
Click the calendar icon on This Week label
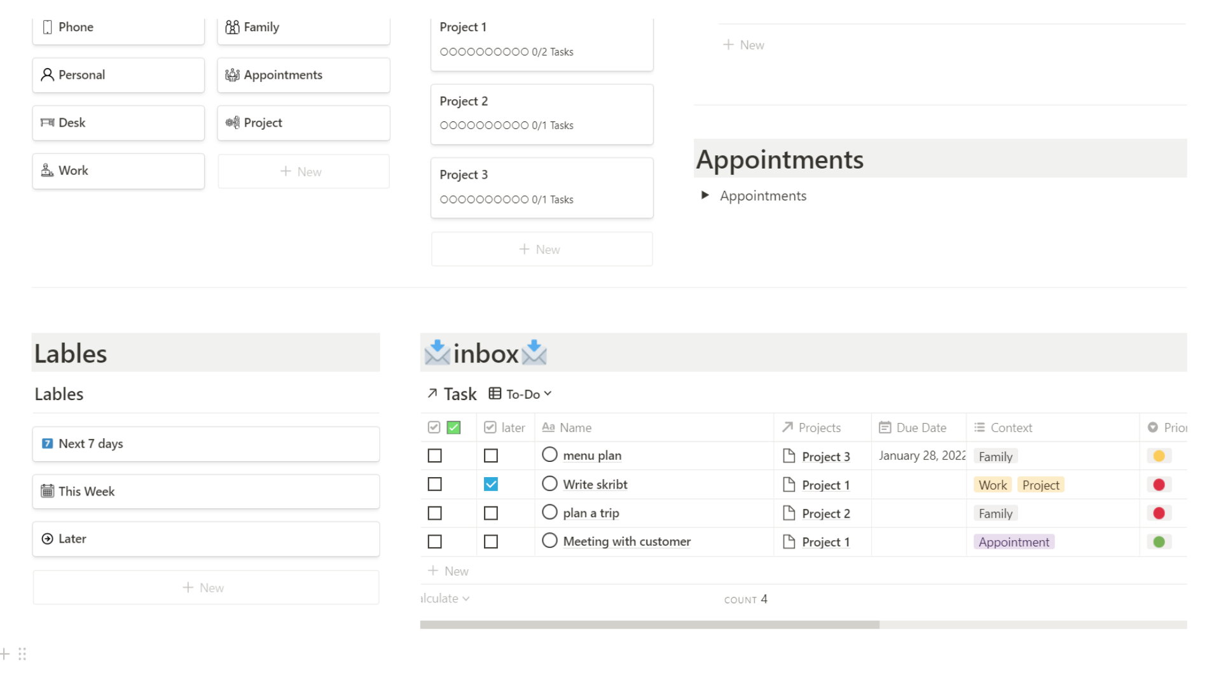[47, 490]
